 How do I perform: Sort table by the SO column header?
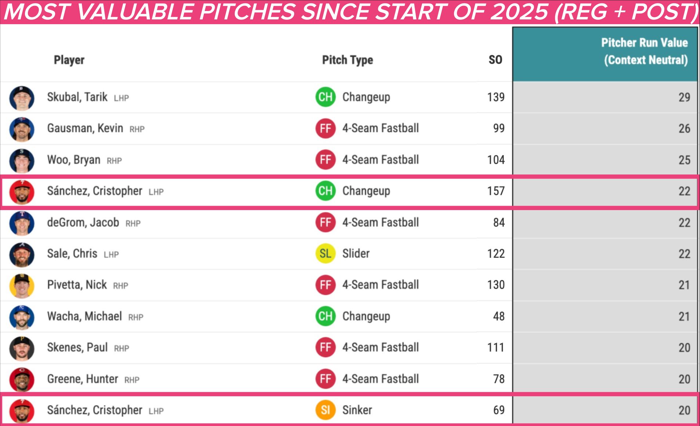[495, 60]
